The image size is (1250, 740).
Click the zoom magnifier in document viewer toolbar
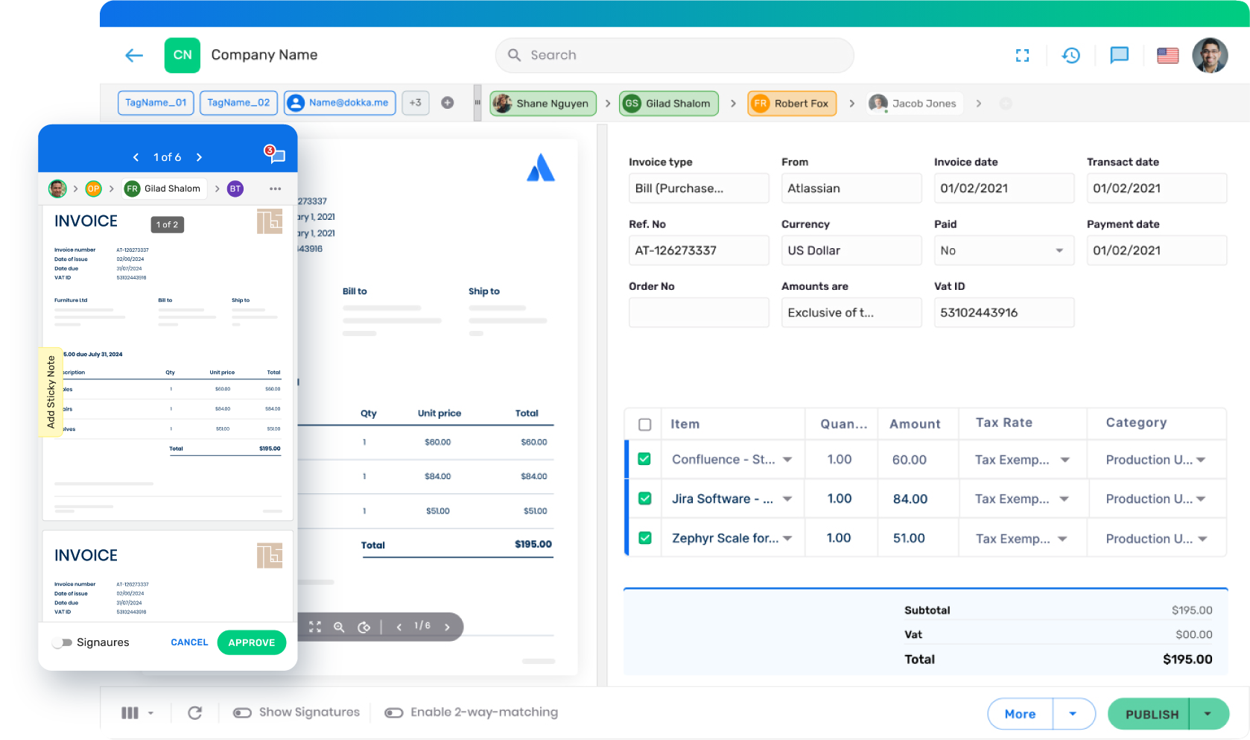pos(339,627)
